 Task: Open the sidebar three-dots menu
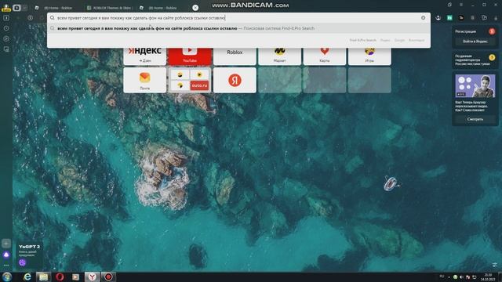pos(6,265)
